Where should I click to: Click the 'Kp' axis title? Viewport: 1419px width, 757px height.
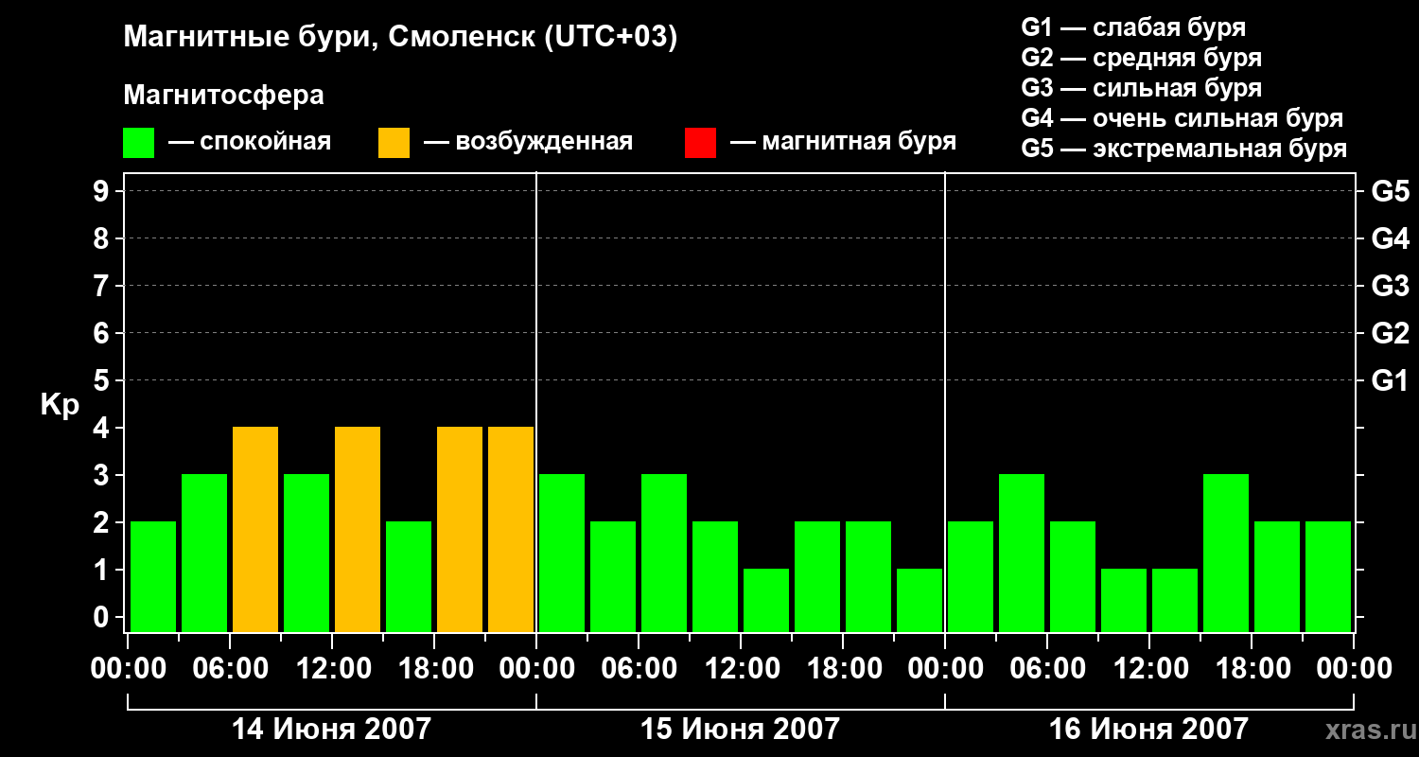tap(60, 406)
